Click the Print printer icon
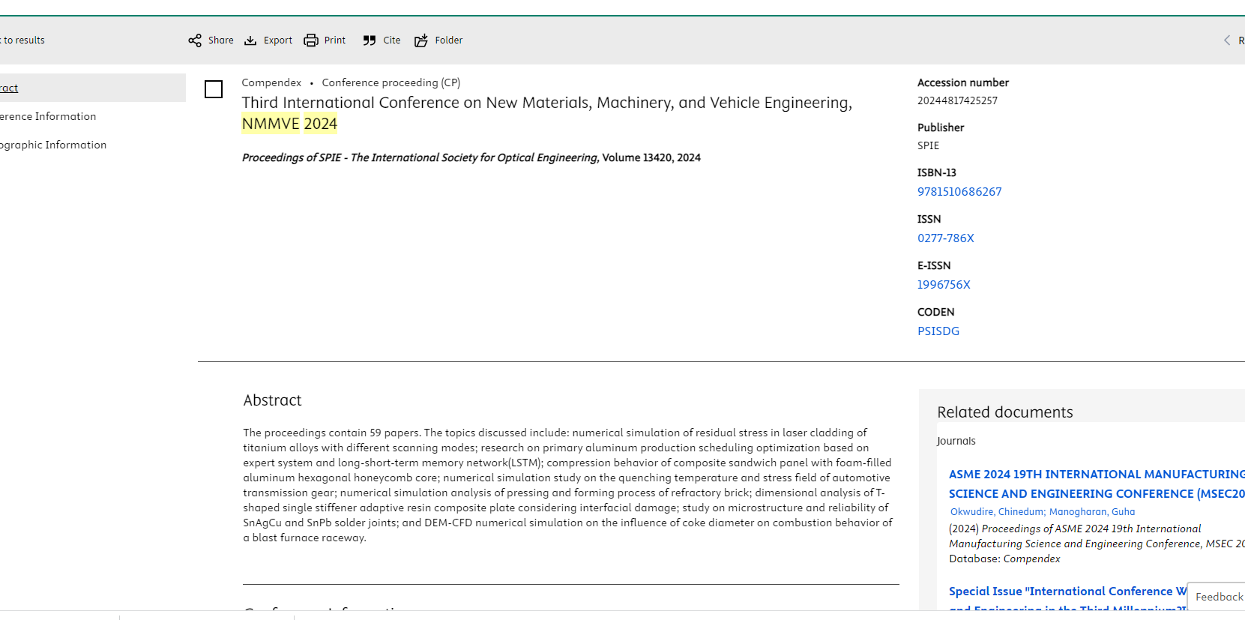 [311, 40]
